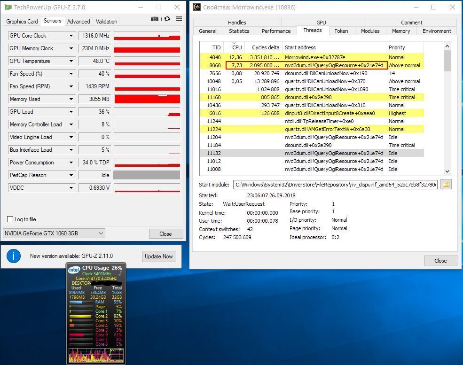Expand the VDDC sensor dropdown

coord(71,188)
